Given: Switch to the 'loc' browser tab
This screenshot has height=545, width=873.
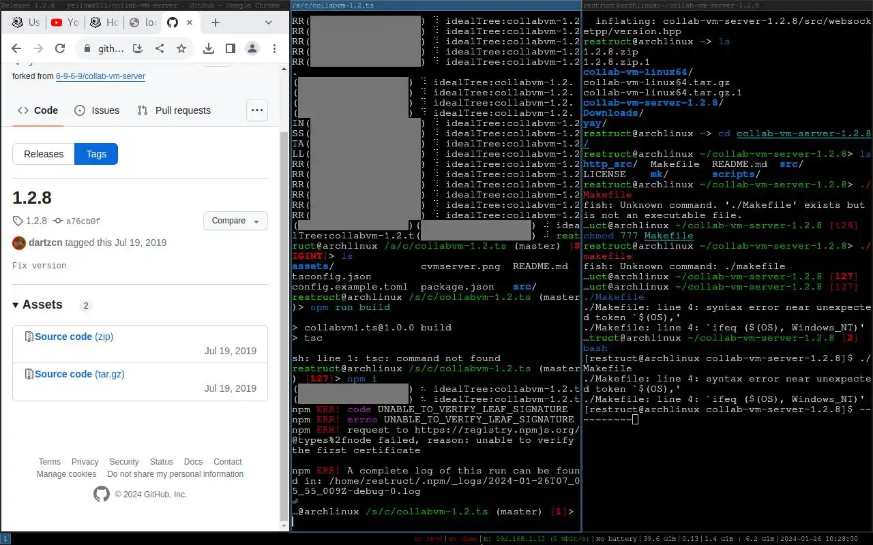Looking at the screenshot, I should click(143, 22).
